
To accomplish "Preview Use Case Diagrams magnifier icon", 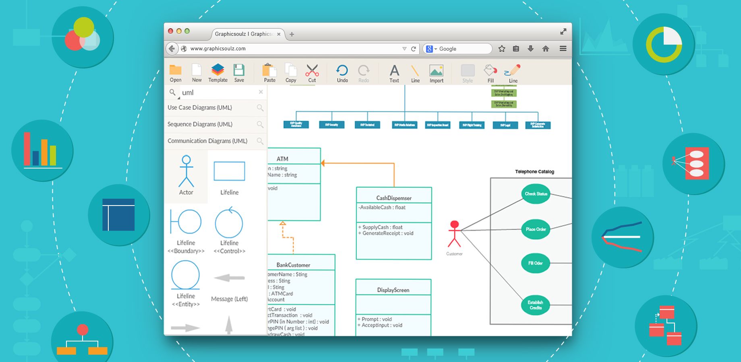I will 260,108.
